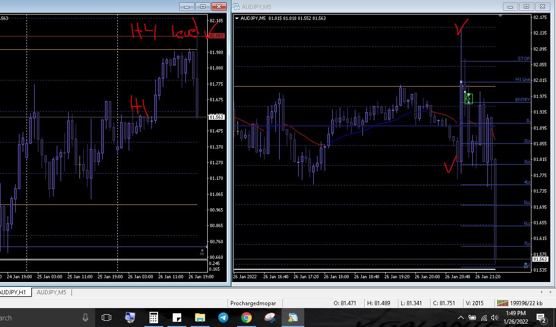
Task: Click the green trade entry arrow marker
Action: tap(468, 98)
